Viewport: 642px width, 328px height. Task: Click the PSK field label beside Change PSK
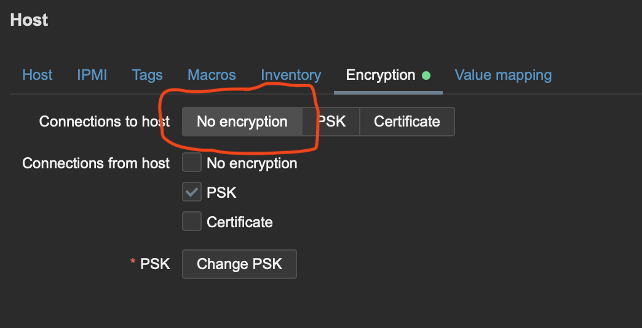(x=155, y=264)
